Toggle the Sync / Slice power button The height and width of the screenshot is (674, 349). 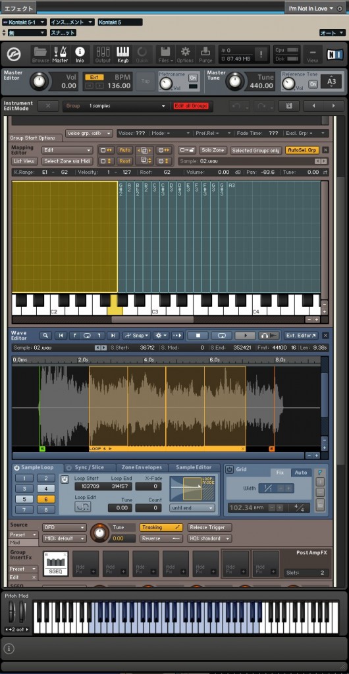tap(68, 467)
